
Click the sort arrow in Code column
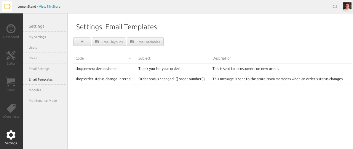click(130, 58)
